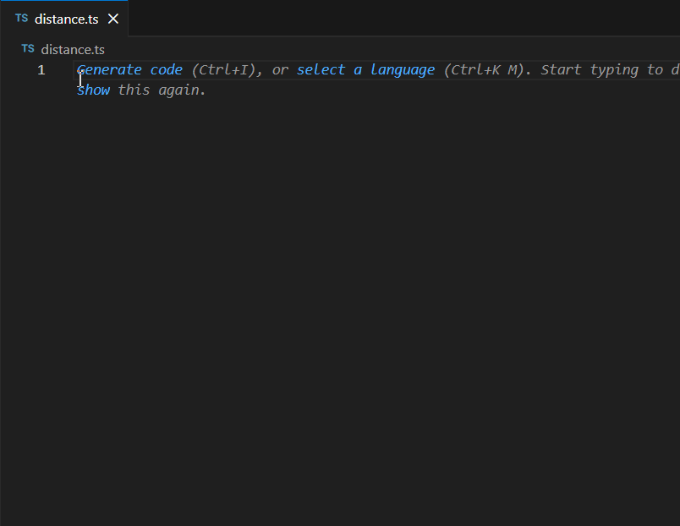This screenshot has height=526, width=680.
Task: Close the distance.ts tab
Action: tap(112, 17)
